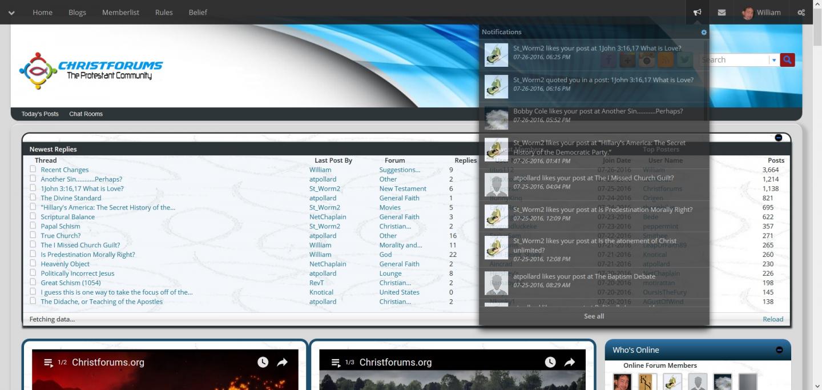The width and height of the screenshot is (822, 390).
Task: Open Is Predestination Morally Right? thread
Action: (88, 254)
